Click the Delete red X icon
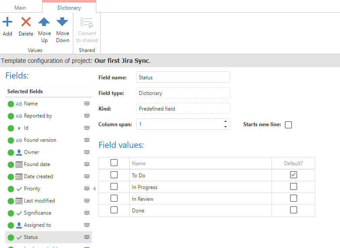The height and width of the screenshot is (248, 340). pyautogui.click(x=26, y=22)
